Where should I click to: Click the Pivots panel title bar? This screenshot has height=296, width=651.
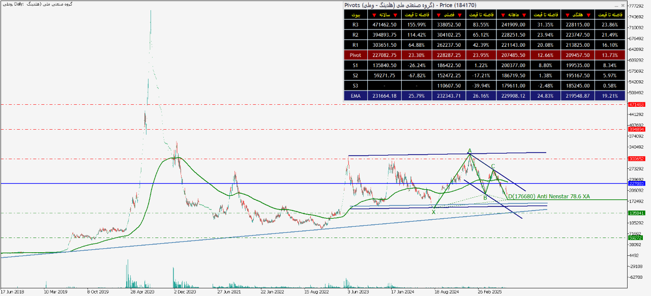tap(458, 5)
